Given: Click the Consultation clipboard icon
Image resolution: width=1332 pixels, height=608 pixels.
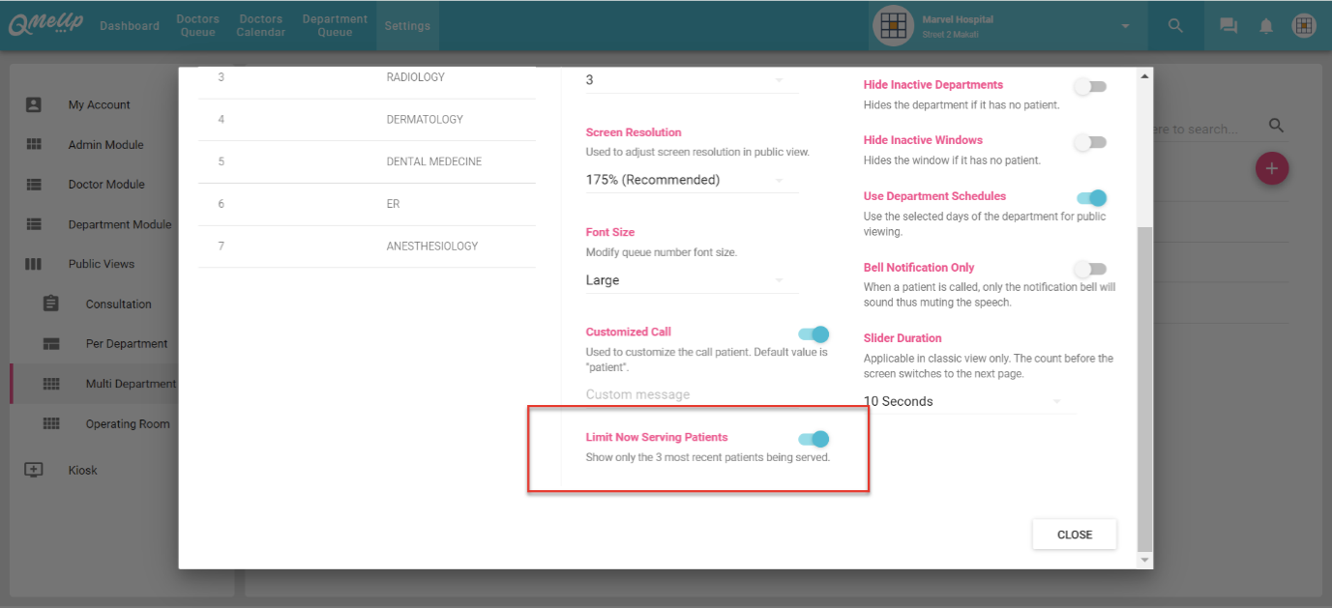Looking at the screenshot, I should 51,304.
